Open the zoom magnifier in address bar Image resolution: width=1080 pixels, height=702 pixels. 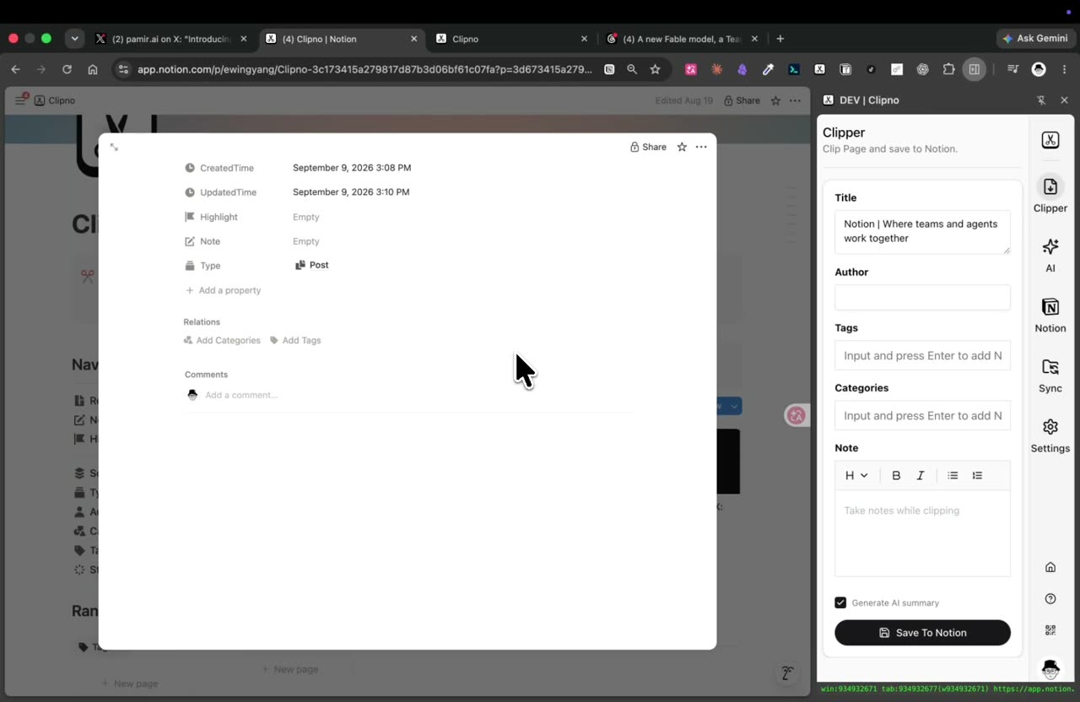click(x=632, y=69)
